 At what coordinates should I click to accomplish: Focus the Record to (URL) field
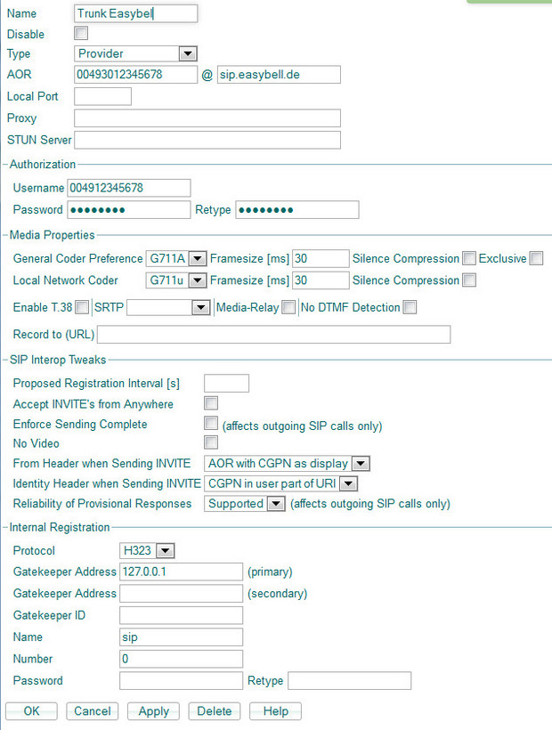(x=273, y=335)
